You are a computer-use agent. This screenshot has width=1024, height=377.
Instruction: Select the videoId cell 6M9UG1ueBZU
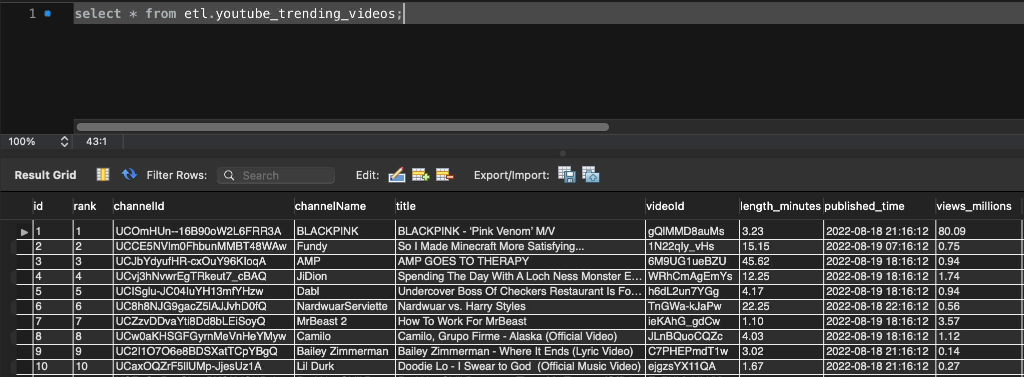point(692,261)
